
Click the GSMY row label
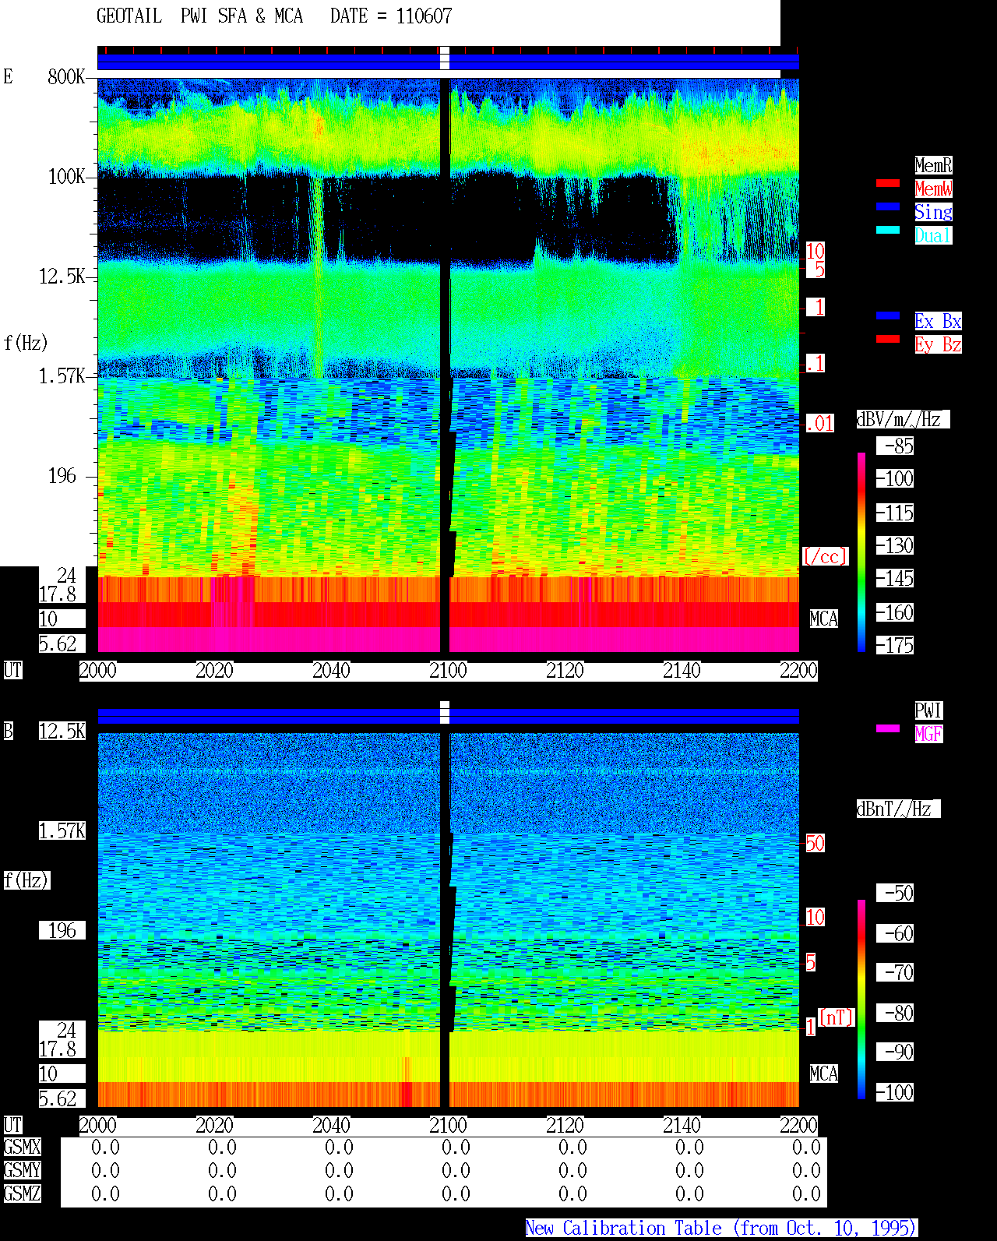(22, 1170)
